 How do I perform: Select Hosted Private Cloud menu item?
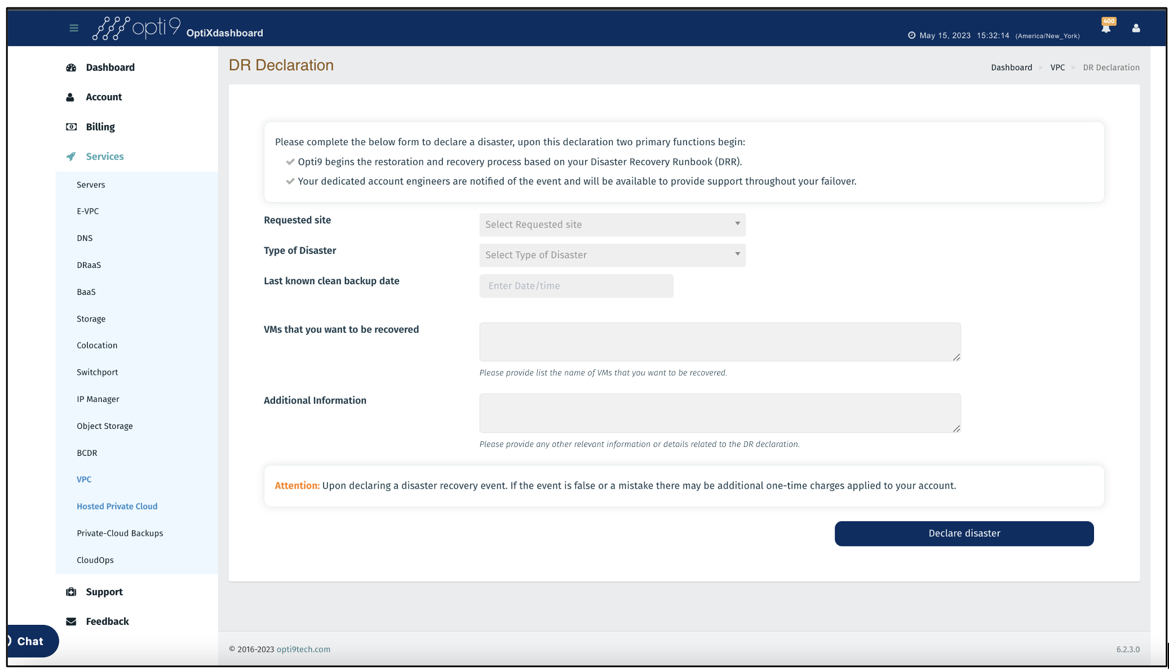pos(117,506)
